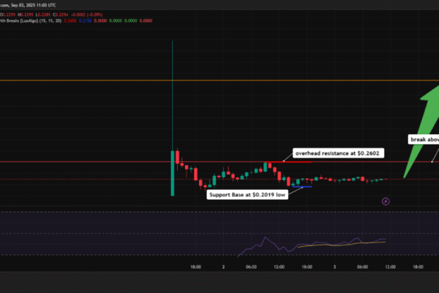
Task: Click the Open value O0.2295
Action: (8, 15)
